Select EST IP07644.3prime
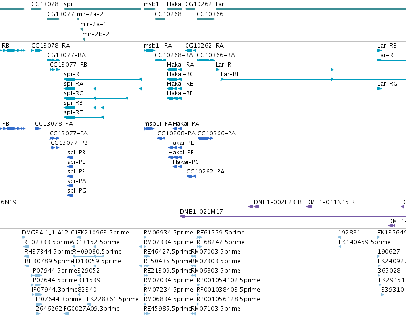This screenshot has height=316, width=406. (59, 299)
